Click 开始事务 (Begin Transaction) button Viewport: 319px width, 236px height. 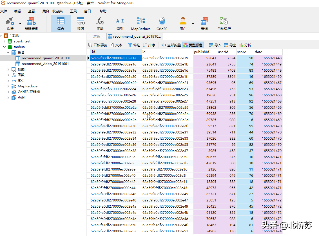coord(98,45)
